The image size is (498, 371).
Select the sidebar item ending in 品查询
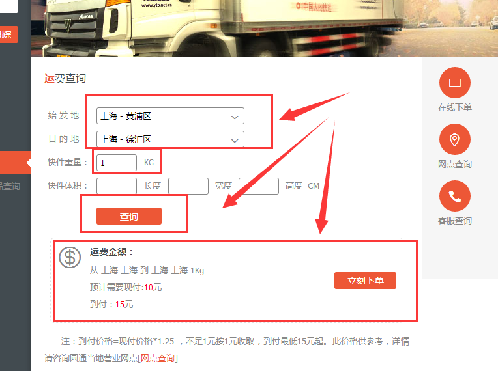pyautogui.click(x=10, y=186)
